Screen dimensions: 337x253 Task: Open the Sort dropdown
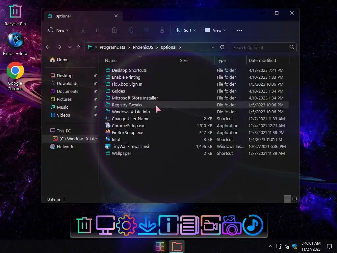[x=186, y=30]
